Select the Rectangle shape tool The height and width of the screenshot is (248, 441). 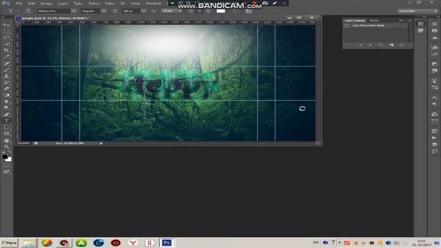[6, 134]
